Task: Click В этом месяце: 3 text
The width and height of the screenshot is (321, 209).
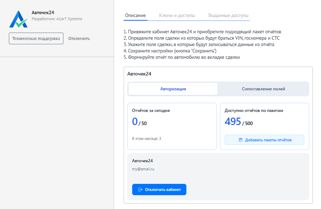Action: click(x=146, y=139)
